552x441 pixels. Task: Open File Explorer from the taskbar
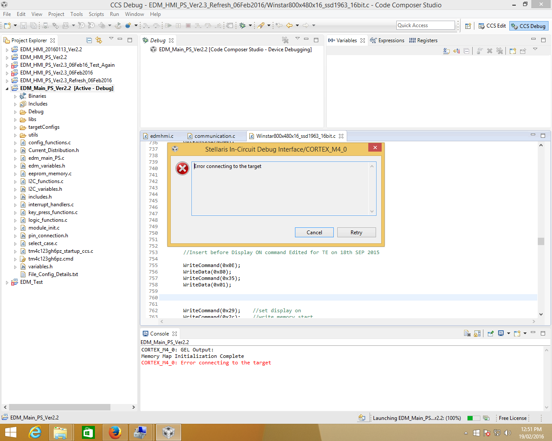[61, 432]
